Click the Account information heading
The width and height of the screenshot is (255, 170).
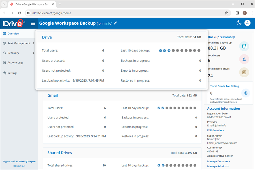224,109
